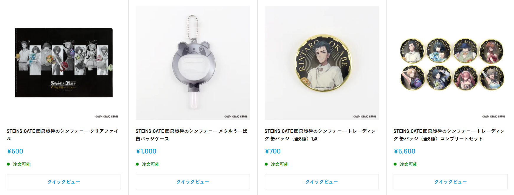Image resolution: width=514 pixels, height=195 pixels.
Task: Click クイックビュー for the ¥500 clear file
Action: 64,182
